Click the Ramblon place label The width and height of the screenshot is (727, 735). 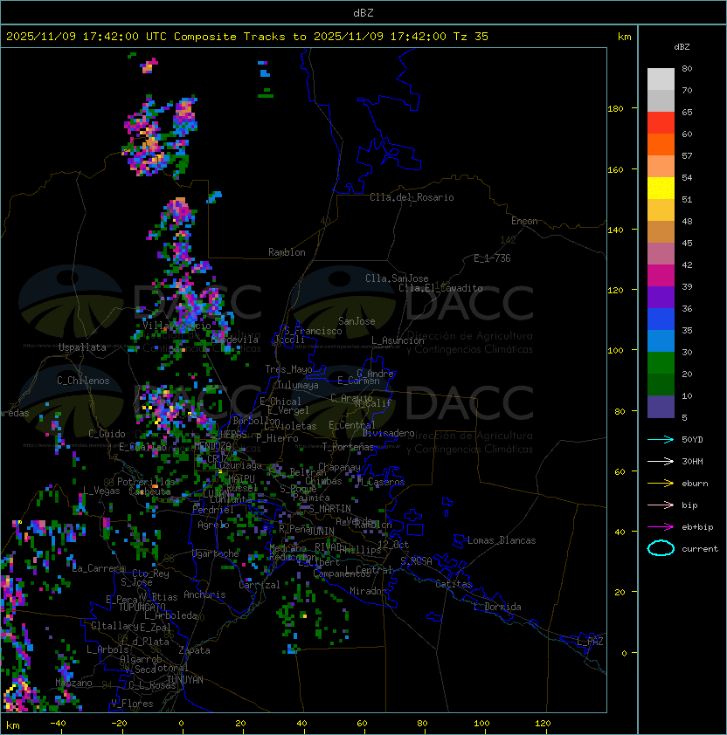287,252
